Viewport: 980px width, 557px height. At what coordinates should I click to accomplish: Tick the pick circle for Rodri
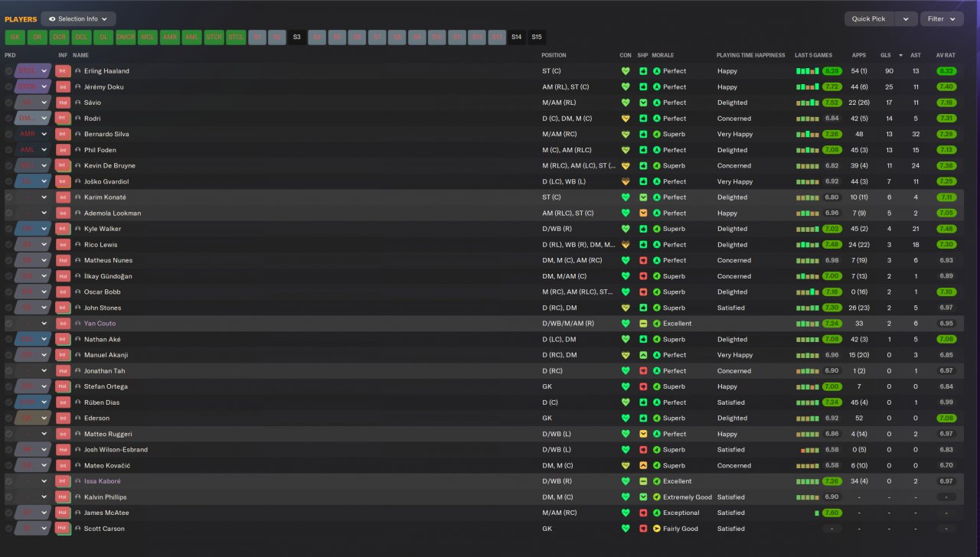(x=9, y=119)
